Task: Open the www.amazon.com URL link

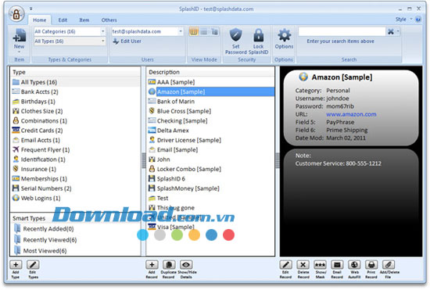Action: [351, 114]
